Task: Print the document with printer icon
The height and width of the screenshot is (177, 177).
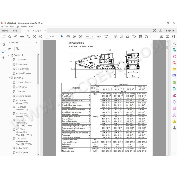Action: click(22, 36)
